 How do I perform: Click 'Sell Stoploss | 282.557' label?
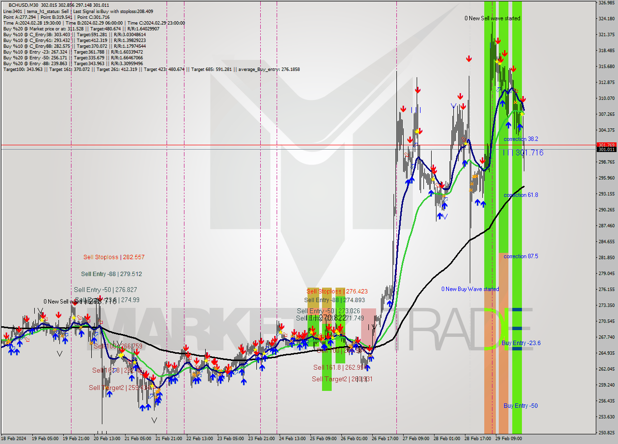pos(114,257)
